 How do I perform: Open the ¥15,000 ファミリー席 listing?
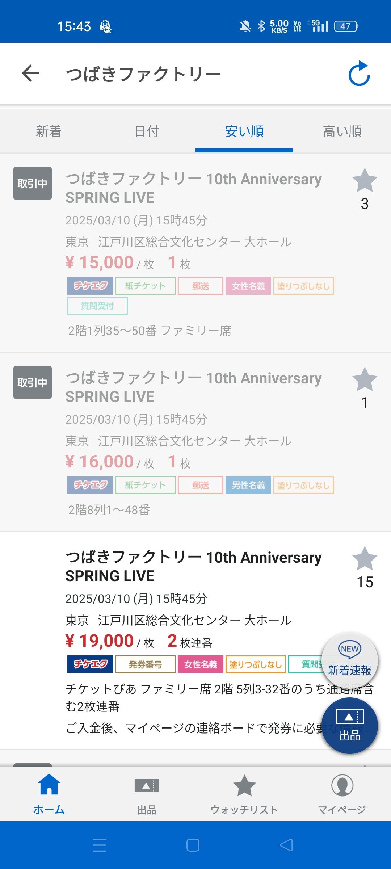[195, 253]
